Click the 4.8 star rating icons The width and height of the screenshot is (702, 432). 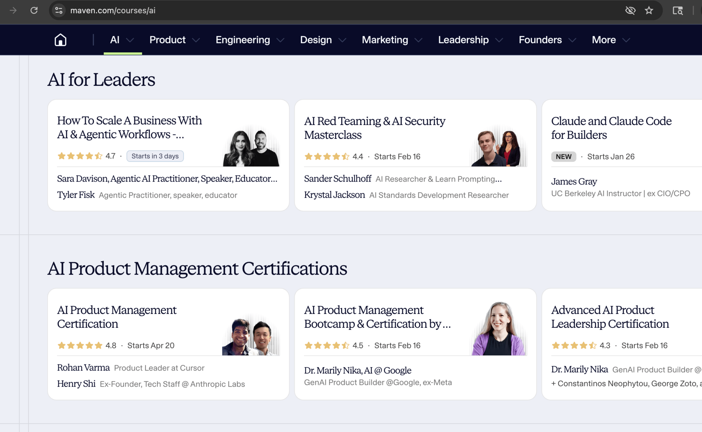[x=80, y=345]
